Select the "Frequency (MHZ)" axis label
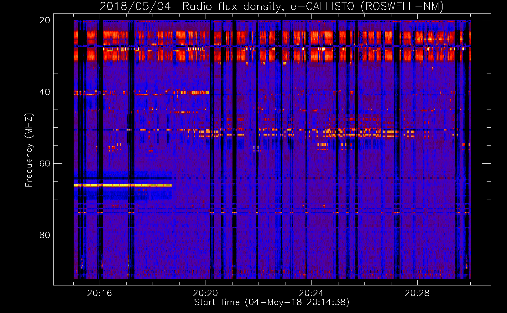 [29, 150]
